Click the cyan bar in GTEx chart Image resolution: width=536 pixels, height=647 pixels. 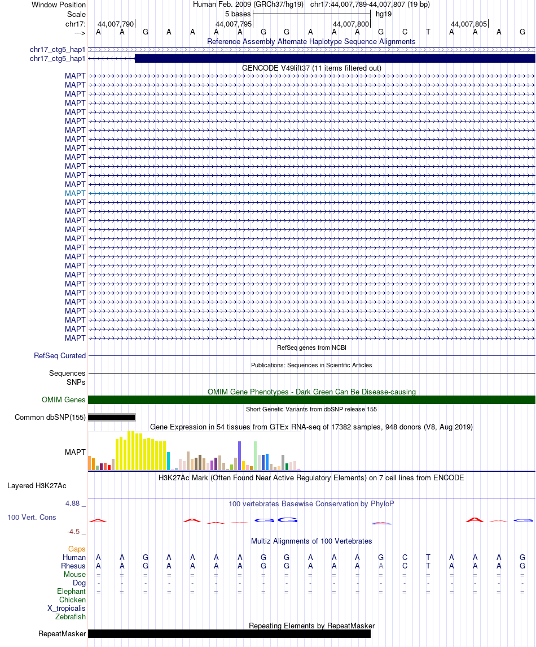pos(168,461)
